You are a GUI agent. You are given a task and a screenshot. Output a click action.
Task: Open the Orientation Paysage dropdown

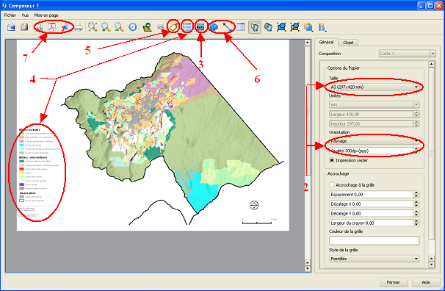click(374, 141)
